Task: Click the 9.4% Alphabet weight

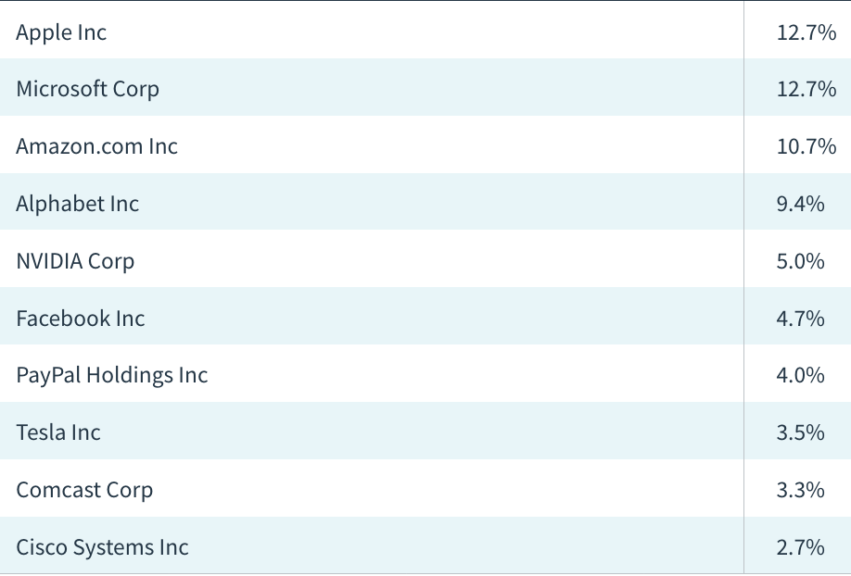Action: [x=801, y=204]
